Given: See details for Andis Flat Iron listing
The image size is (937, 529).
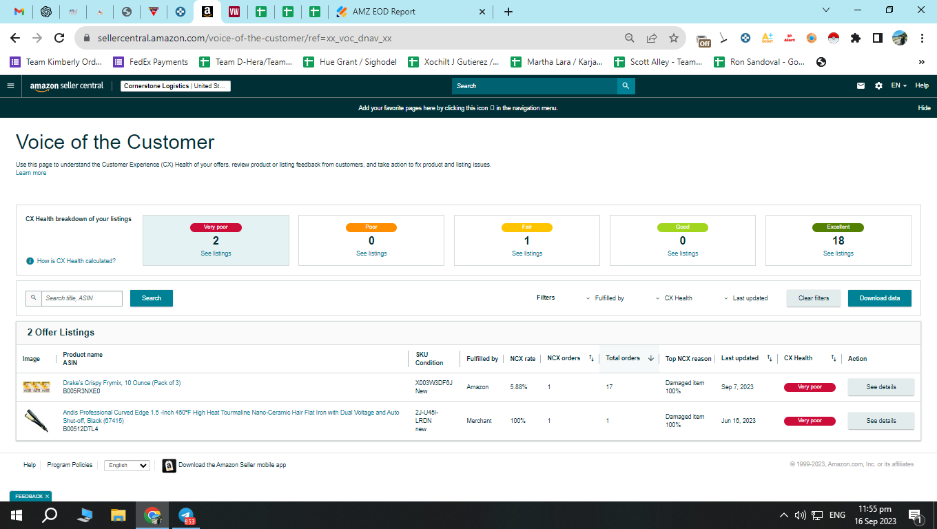Looking at the screenshot, I should 881,421.
